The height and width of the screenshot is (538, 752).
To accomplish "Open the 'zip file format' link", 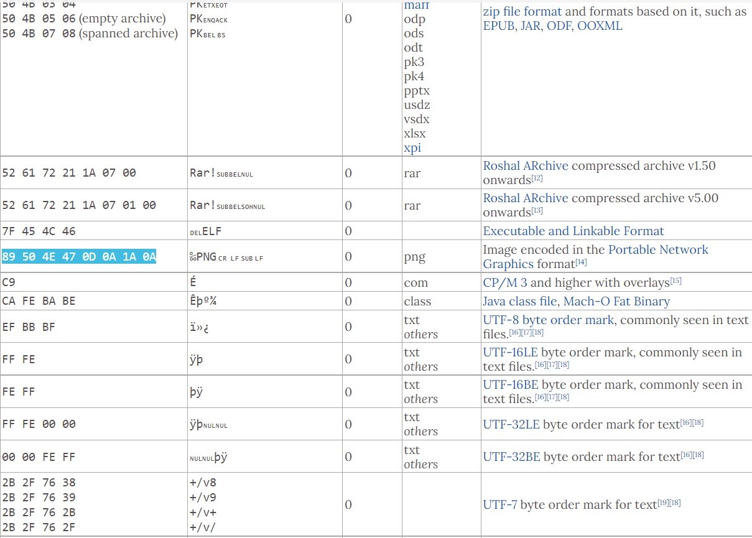I will 522,11.
